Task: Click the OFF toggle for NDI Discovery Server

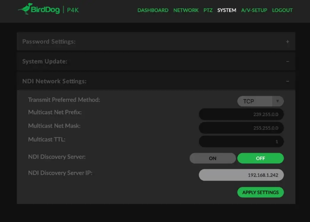Action: [260, 158]
